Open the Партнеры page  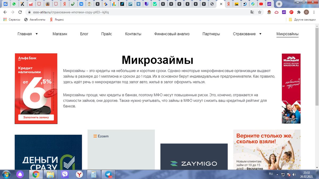click(x=211, y=34)
